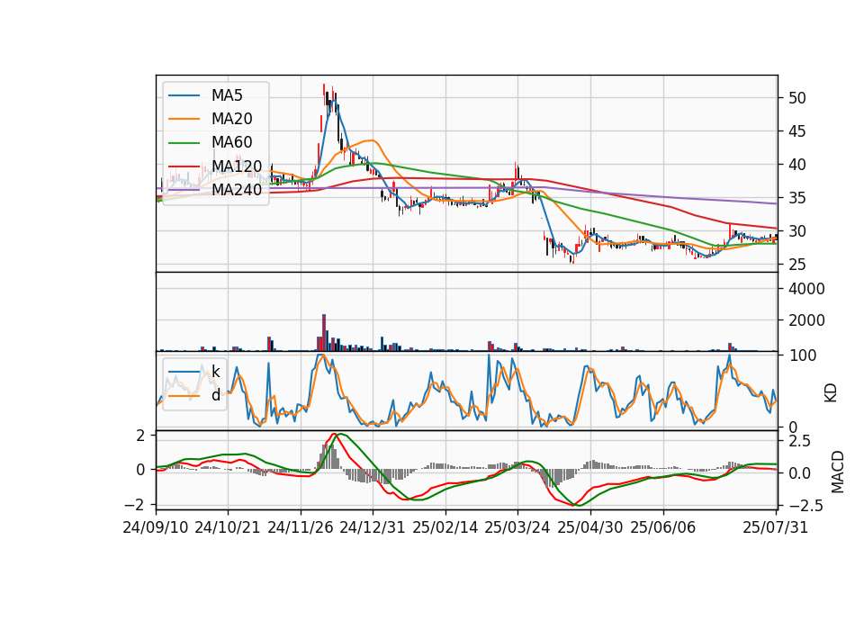The height and width of the screenshot is (621, 864).
Task: Click the 24/12/31 date axis label
Action: click(373, 527)
